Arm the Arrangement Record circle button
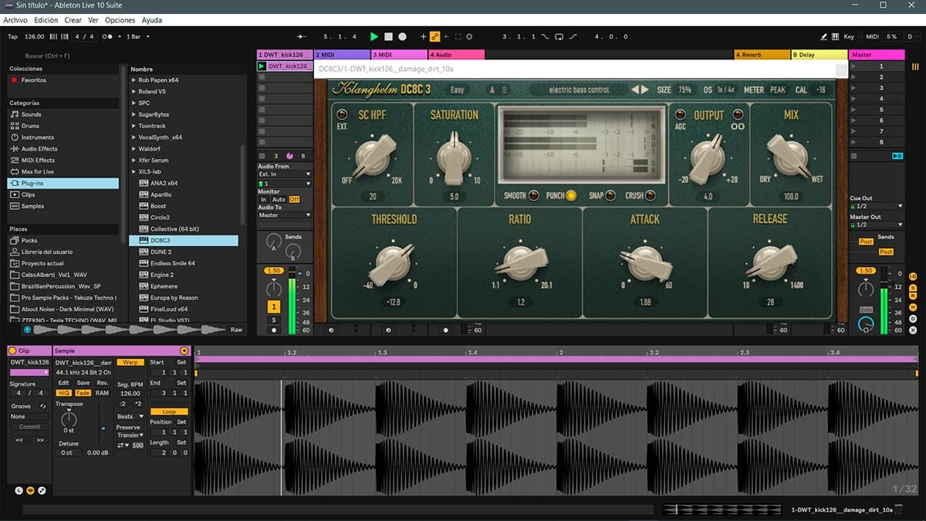 403,36
